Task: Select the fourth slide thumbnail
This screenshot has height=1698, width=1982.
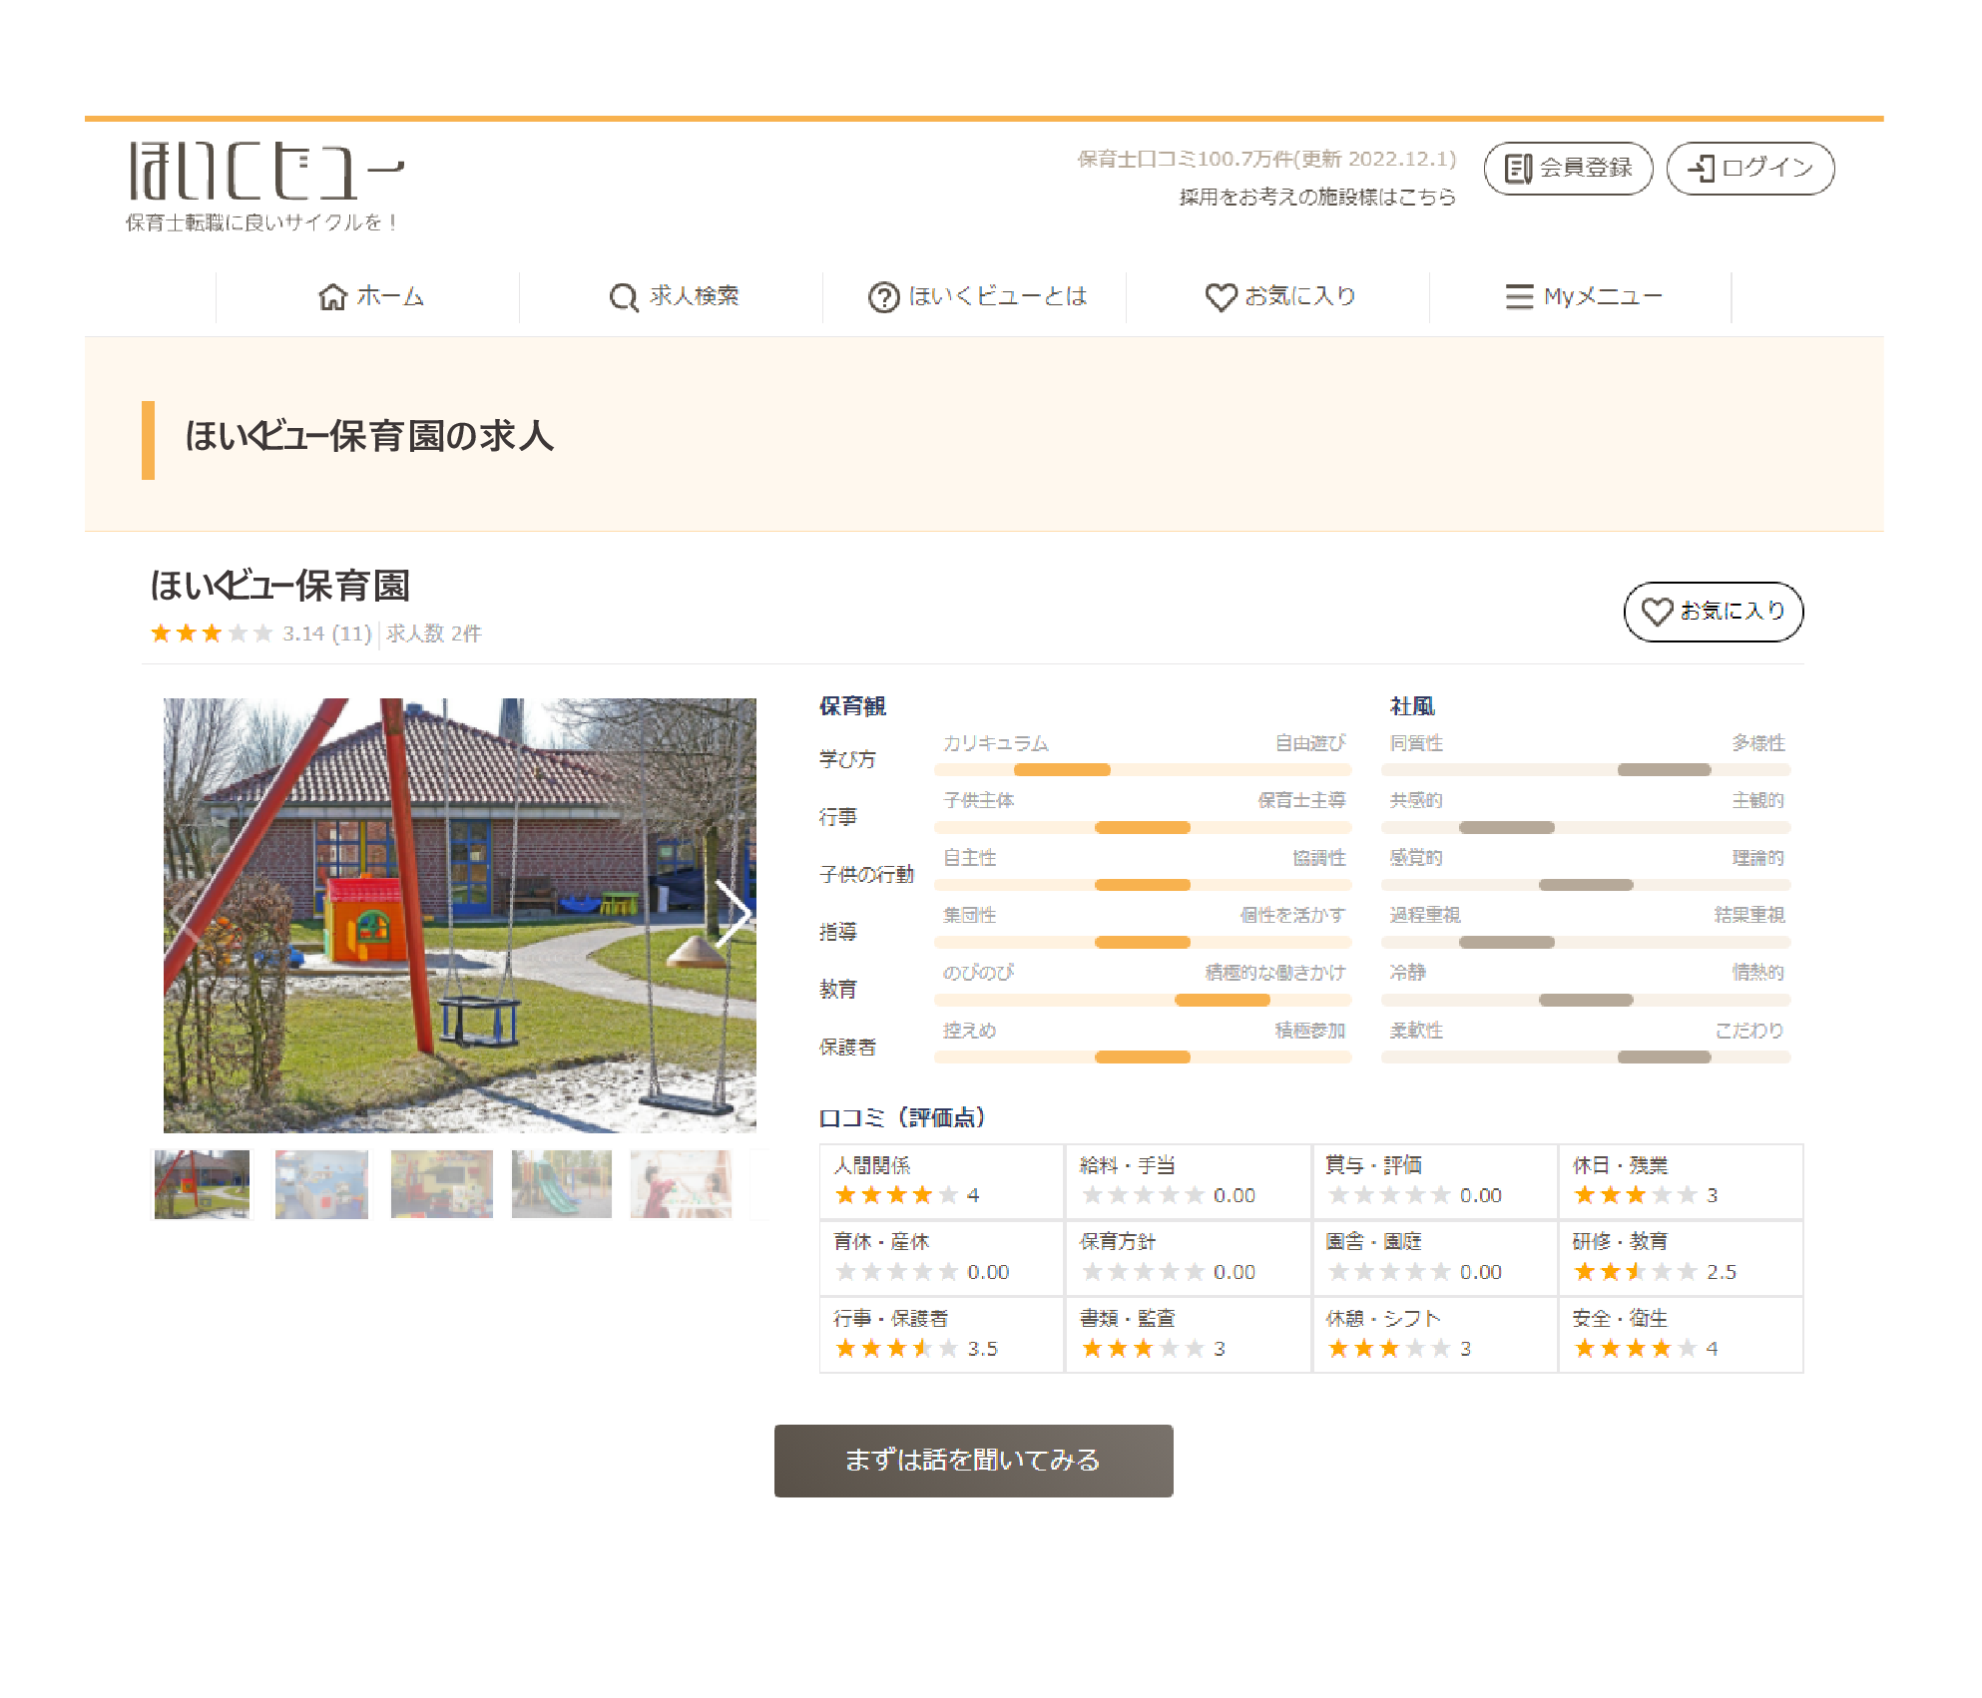Action: [x=562, y=1184]
